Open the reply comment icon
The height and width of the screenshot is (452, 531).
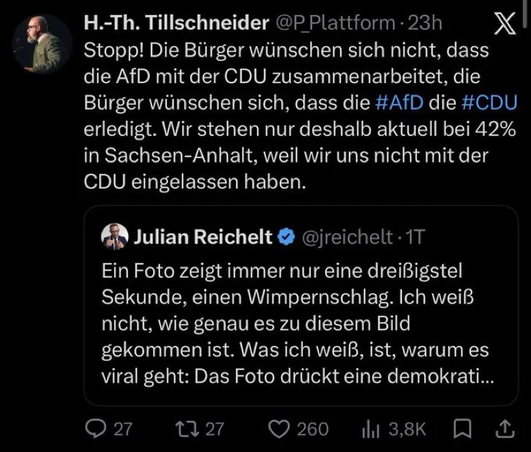click(95, 429)
